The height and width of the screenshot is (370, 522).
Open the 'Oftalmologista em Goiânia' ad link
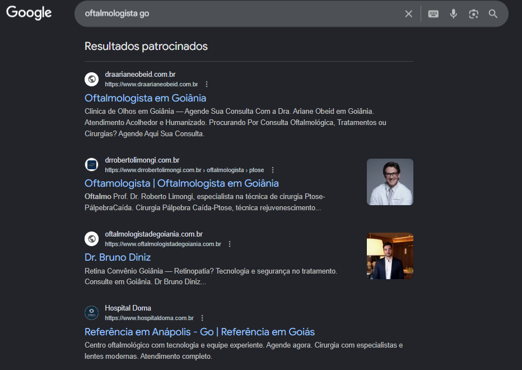click(x=145, y=98)
